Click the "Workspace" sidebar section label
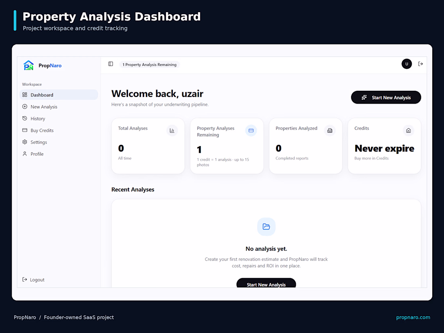The image size is (444, 333). [32, 84]
